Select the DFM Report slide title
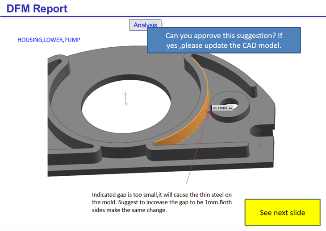The height and width of the screenshot is (231, 326). (37, 8)
